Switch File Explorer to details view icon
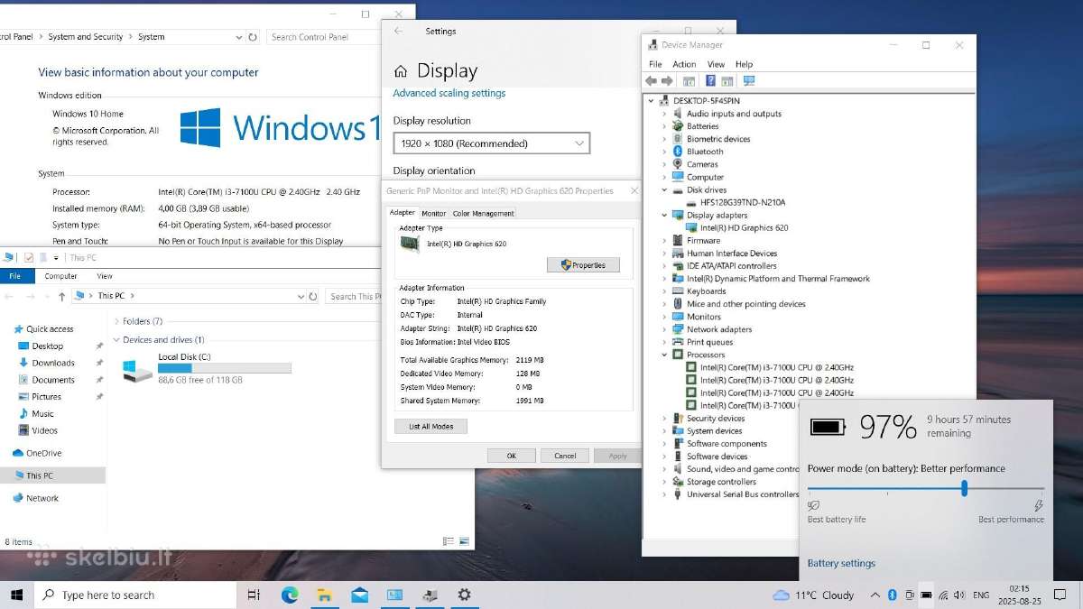The height and width of the screenshot is (609, 1083). pyautogui.click(x=449, y=541)
